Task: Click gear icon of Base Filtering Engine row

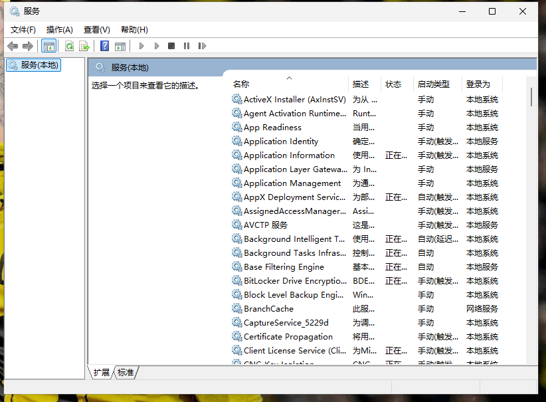Action: tap(236, 267)
